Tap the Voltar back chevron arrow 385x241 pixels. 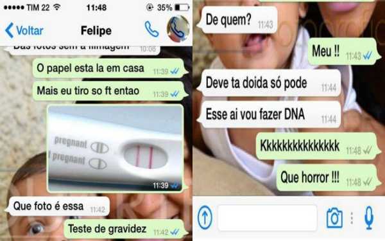tap(10, 30)
